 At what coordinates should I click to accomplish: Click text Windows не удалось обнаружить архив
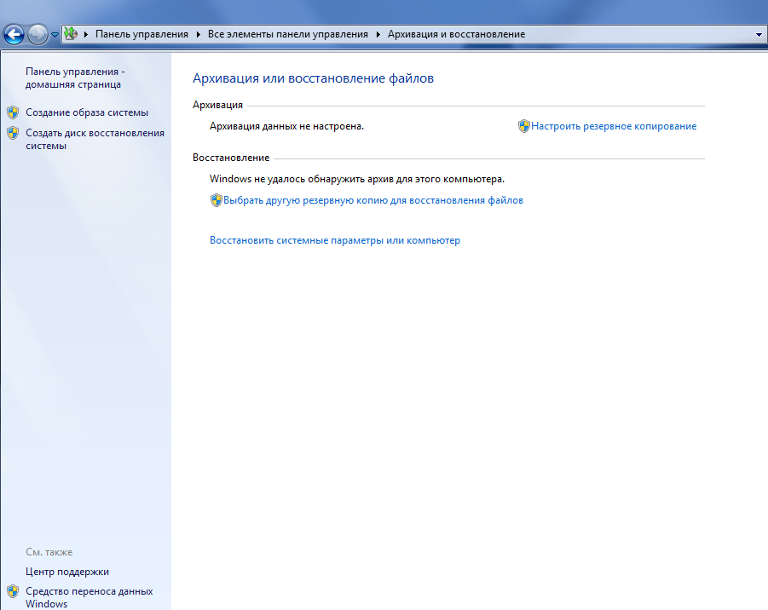(x=357, y=179)
